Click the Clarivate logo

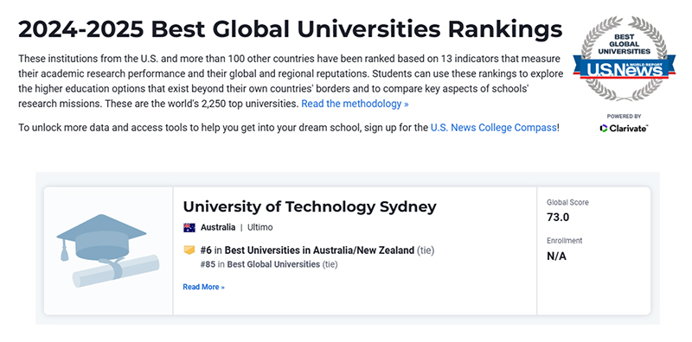(x=624, y=128)
